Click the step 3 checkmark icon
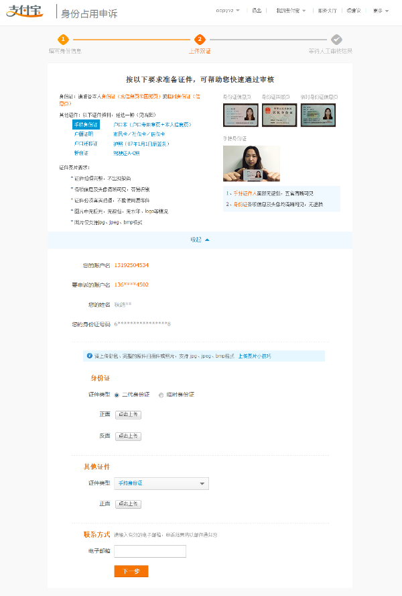Viewport: 402px width, 596px height. pyautogui.click(x=336, y=40)
